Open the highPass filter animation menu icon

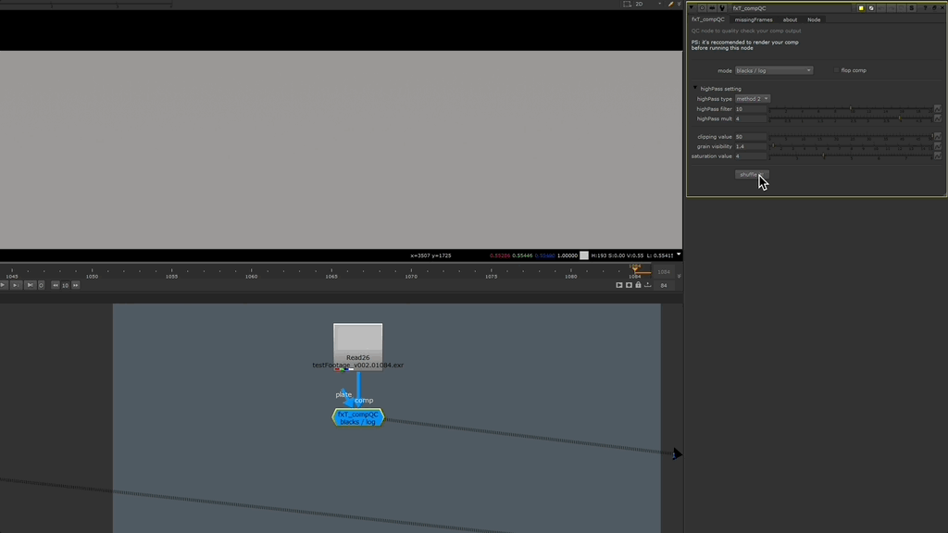(x=937, y=109)
